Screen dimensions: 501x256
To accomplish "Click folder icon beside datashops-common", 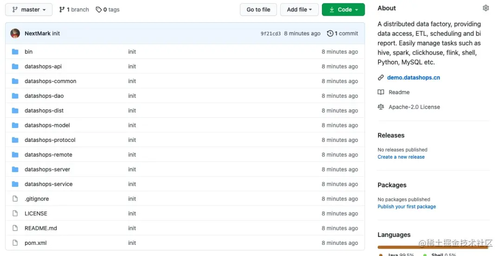I will [x=15, y=81].
